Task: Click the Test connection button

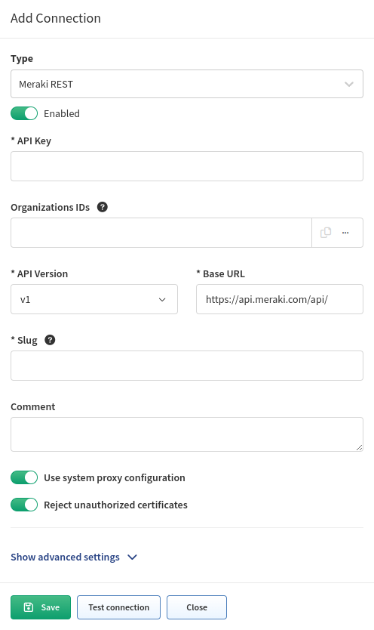Action: (118, 607)
